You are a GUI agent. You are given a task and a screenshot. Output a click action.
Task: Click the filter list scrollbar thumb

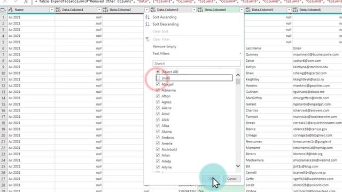tap(238, 82)
